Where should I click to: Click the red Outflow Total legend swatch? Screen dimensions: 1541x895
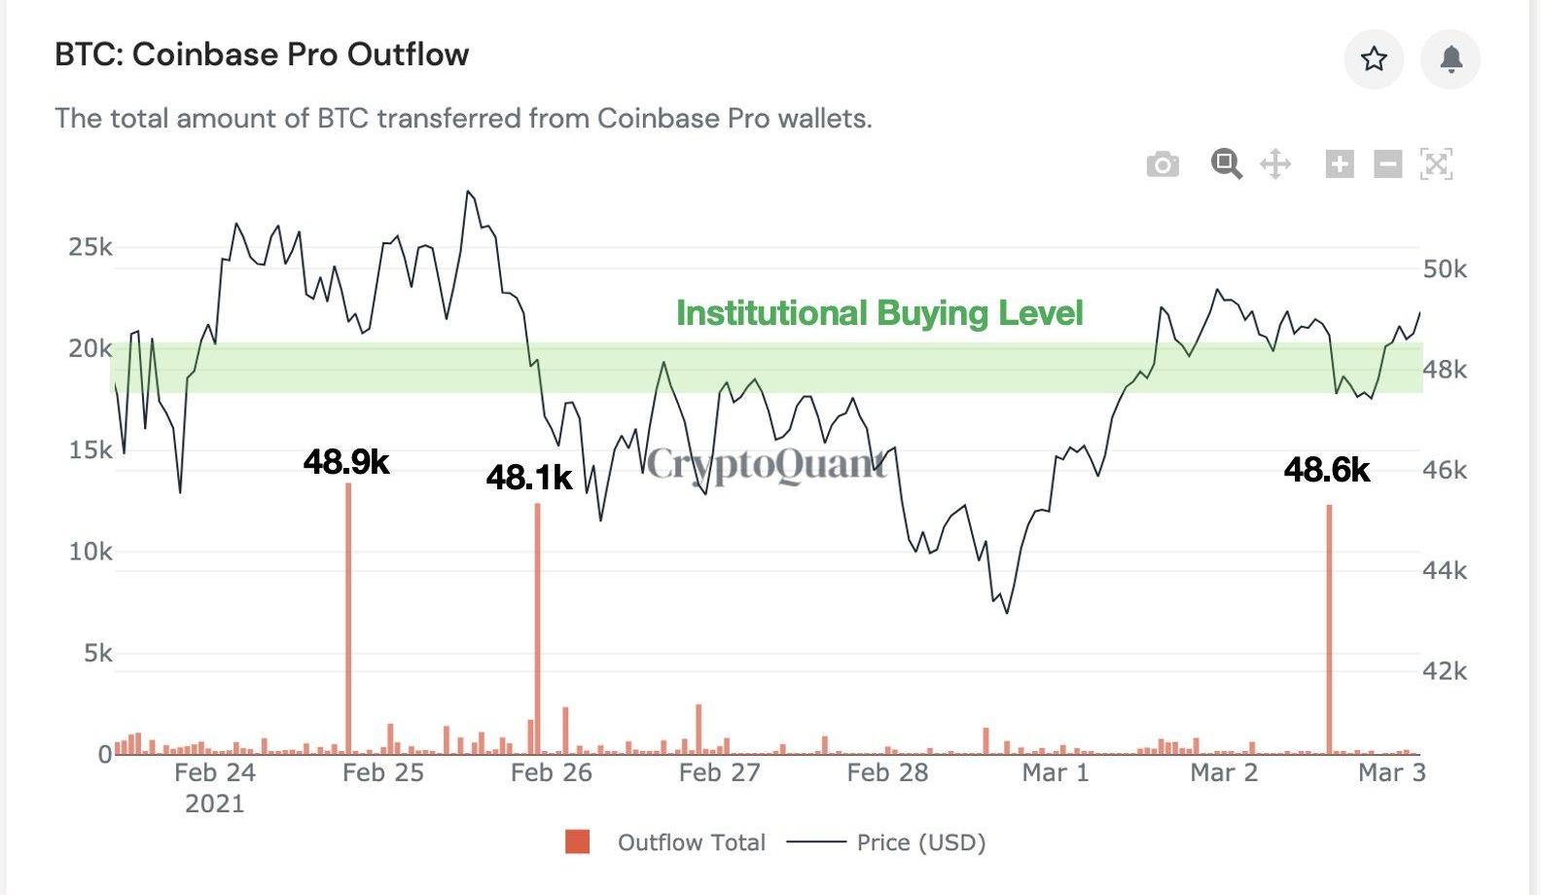[x=578, y=842]
